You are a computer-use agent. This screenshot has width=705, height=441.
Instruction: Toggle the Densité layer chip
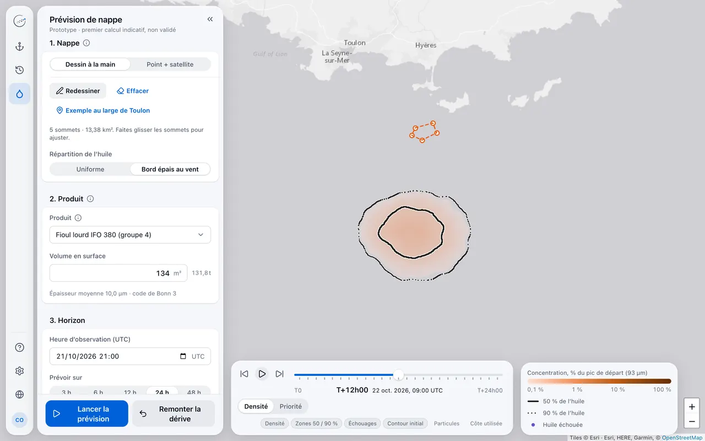pyautogui.click(x=275, y=423)
